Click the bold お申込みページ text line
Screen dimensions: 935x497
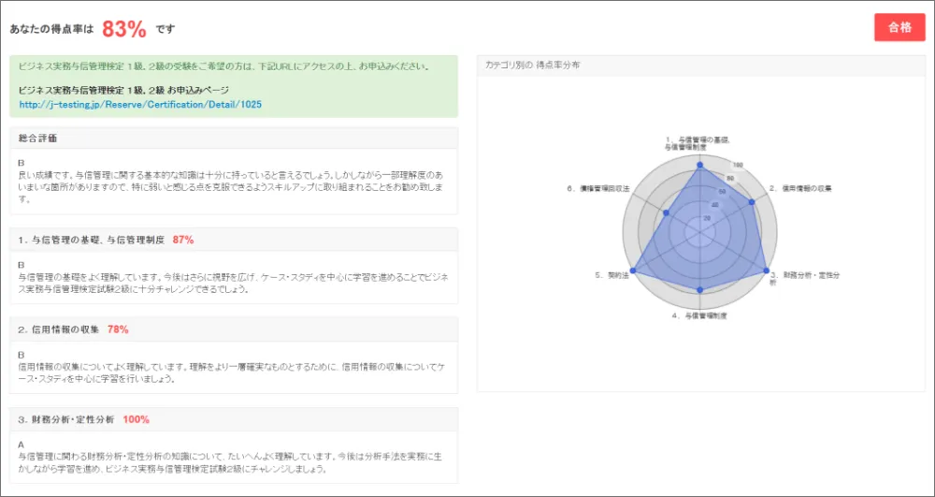click(x=123, y=91)
